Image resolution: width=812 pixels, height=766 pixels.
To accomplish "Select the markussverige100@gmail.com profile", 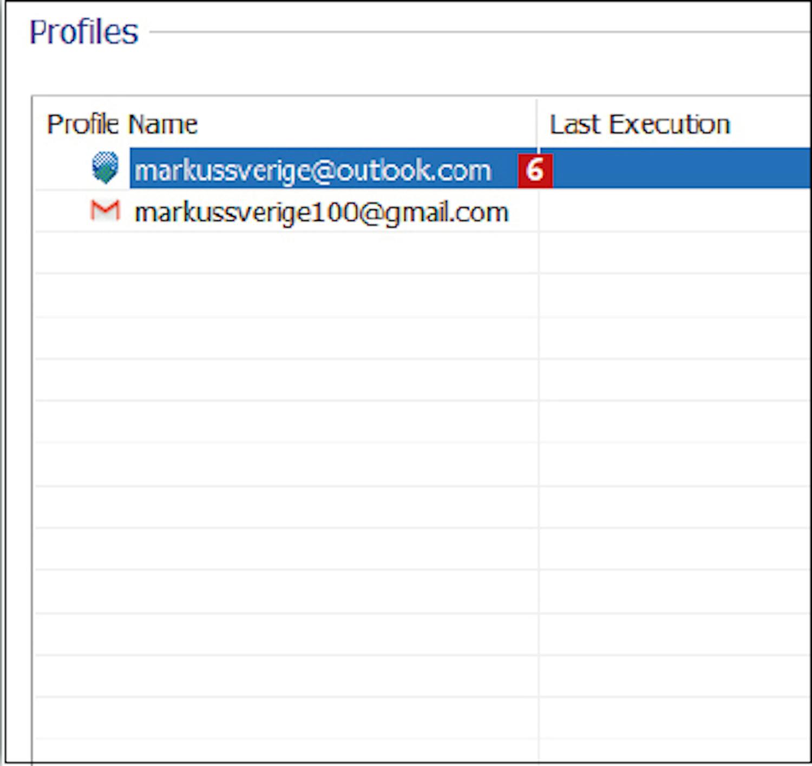I will [321, 213].
